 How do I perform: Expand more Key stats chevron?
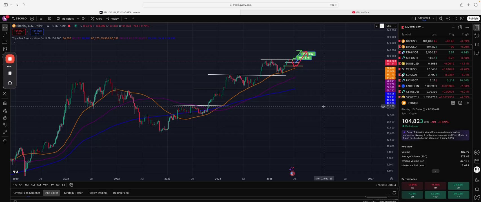[435, 171]
